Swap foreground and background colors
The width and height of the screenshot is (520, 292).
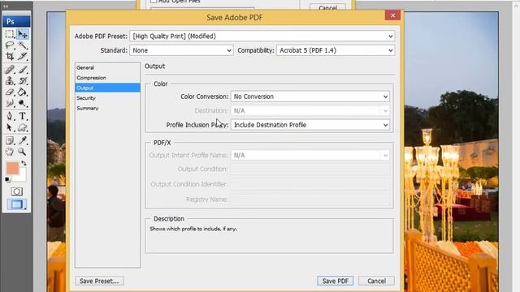24,163
